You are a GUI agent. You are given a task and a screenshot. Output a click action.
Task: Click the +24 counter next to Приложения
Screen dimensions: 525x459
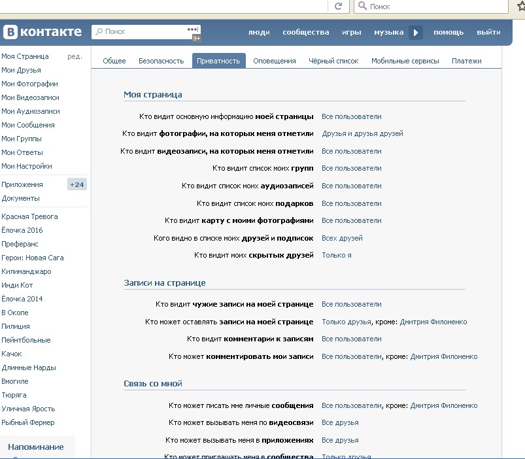pos(77,184)
